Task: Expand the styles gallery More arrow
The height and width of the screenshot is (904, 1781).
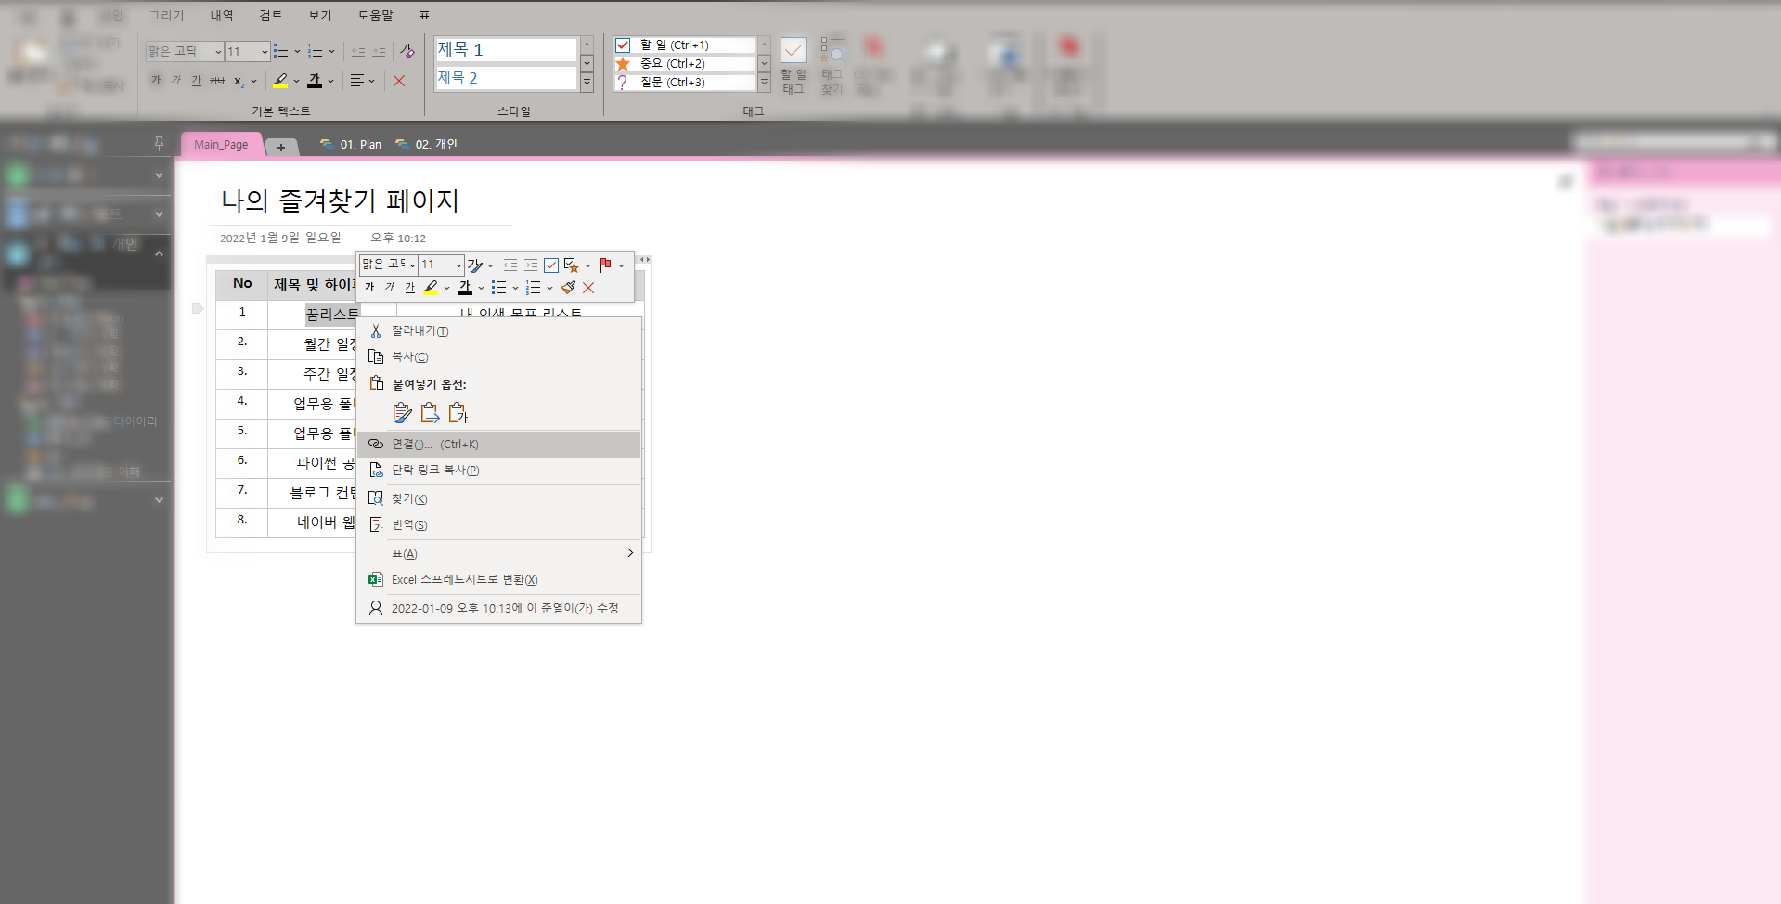Action: (x=587, y=83)
